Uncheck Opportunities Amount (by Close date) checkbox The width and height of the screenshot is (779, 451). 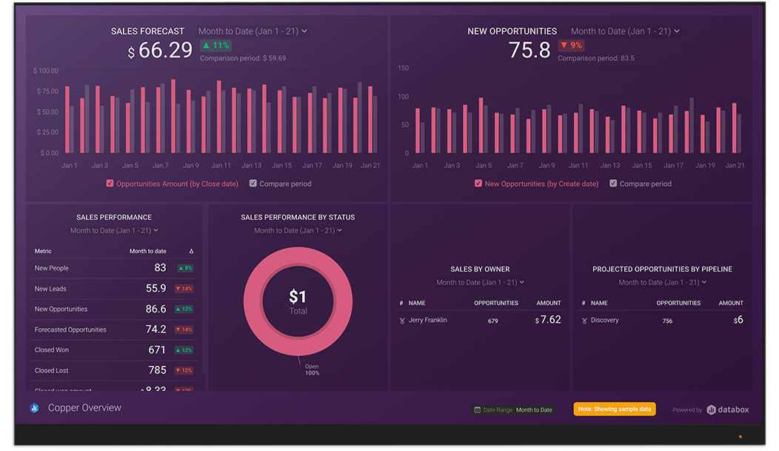[x=110, y=184]
